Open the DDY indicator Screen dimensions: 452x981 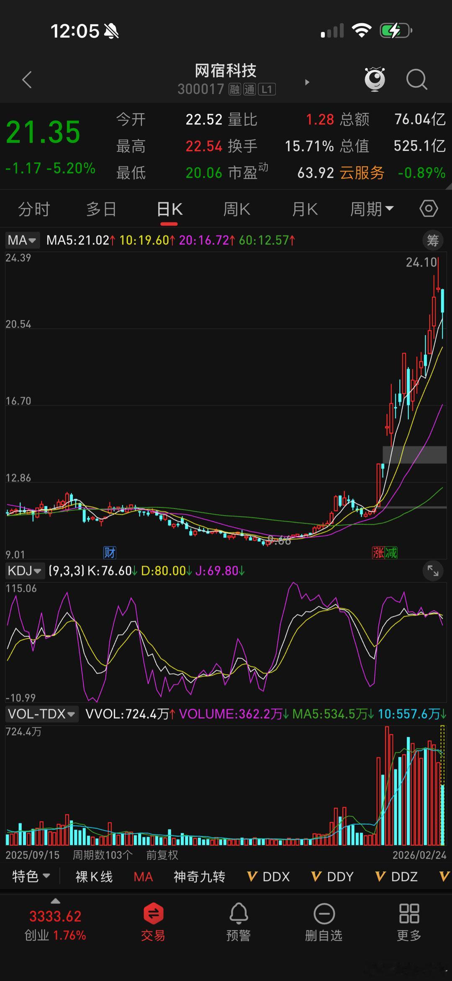point(332,877)
